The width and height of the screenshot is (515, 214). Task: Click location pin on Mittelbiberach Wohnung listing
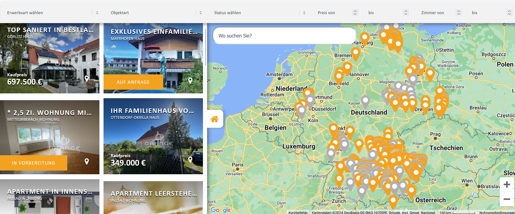click(87, 161)
